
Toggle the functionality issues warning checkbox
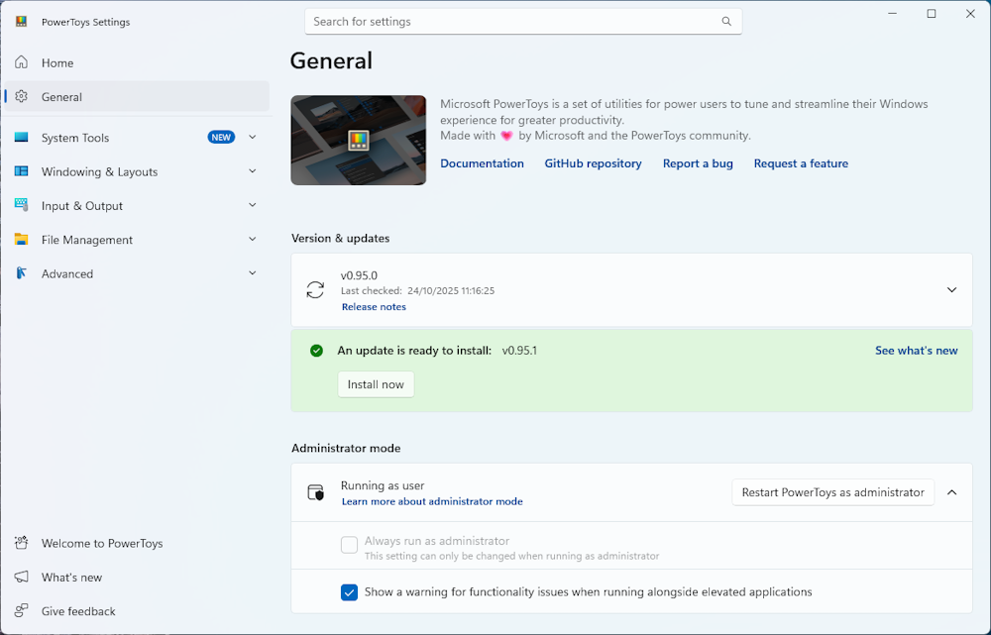click(x=349, y=592)
